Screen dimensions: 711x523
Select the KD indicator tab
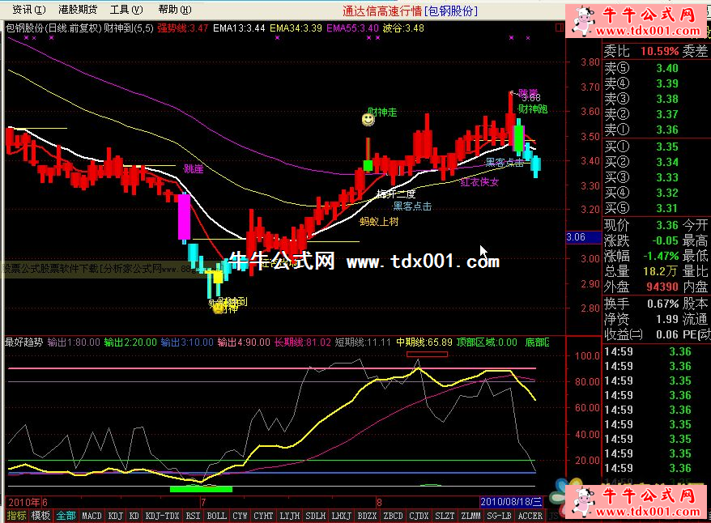[x=134, y=516]
